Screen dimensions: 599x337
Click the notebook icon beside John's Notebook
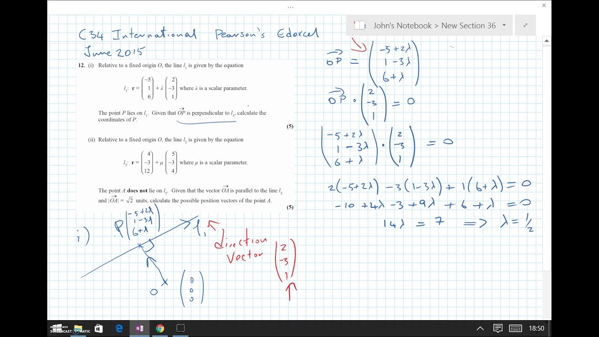pyautogui.click(x=359, y=25)
